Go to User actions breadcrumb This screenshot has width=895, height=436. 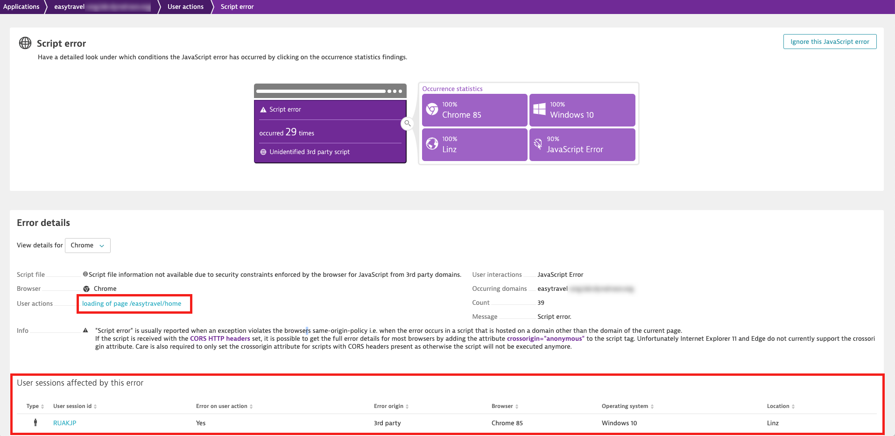click(x=185, y=7)
